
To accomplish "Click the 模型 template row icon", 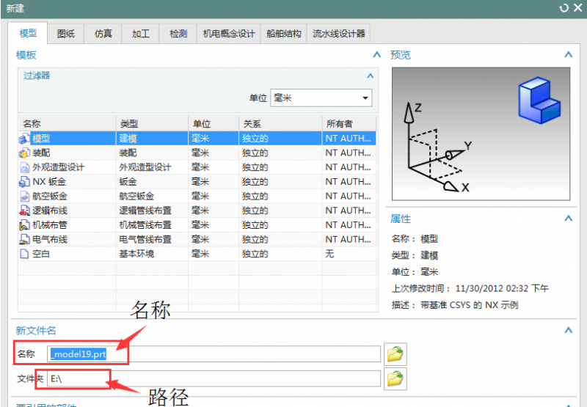I will (x=24, y=138).
